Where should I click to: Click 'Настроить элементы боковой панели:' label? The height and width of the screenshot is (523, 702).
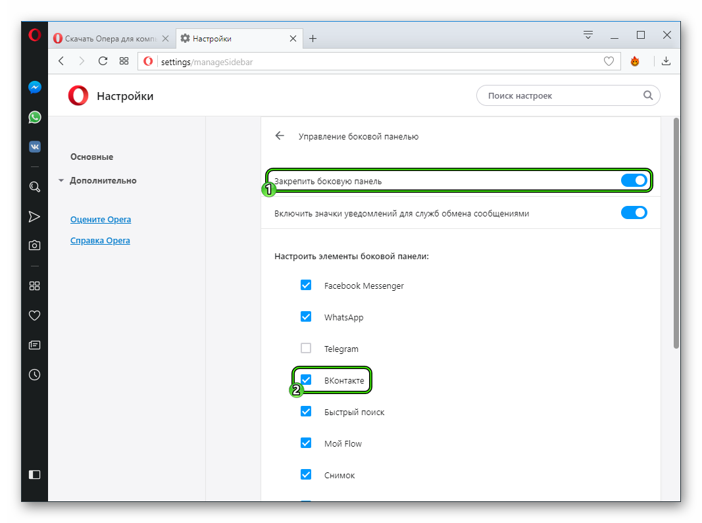click(x=351, y=256)
